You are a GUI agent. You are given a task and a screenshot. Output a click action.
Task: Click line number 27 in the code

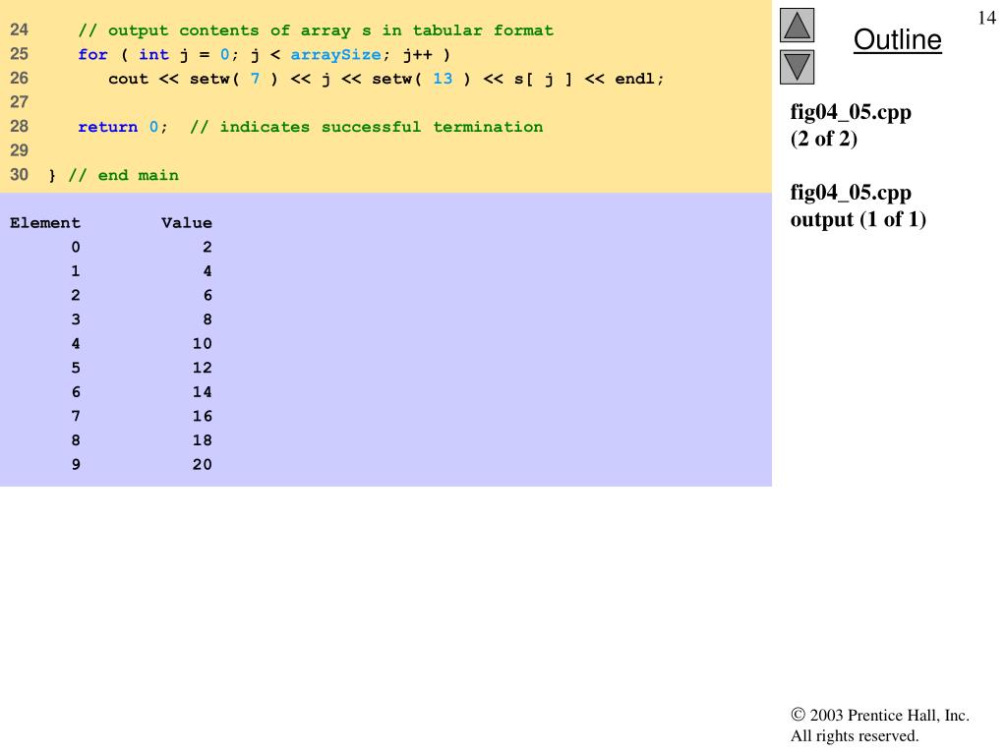click(x=20, y=102)
